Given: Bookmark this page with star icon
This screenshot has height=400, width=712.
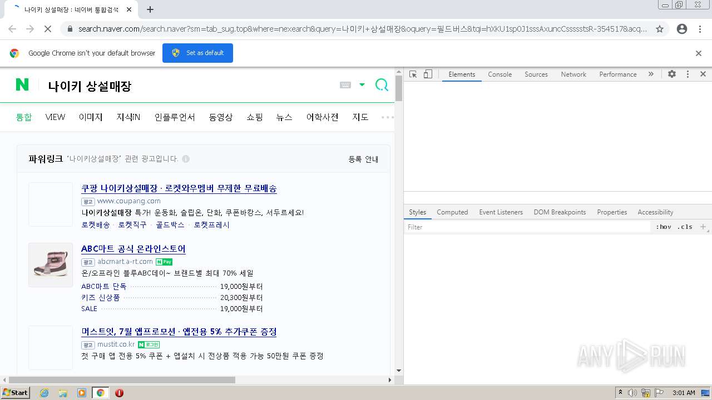Looking at the screenshot, I should click(660, 29).
